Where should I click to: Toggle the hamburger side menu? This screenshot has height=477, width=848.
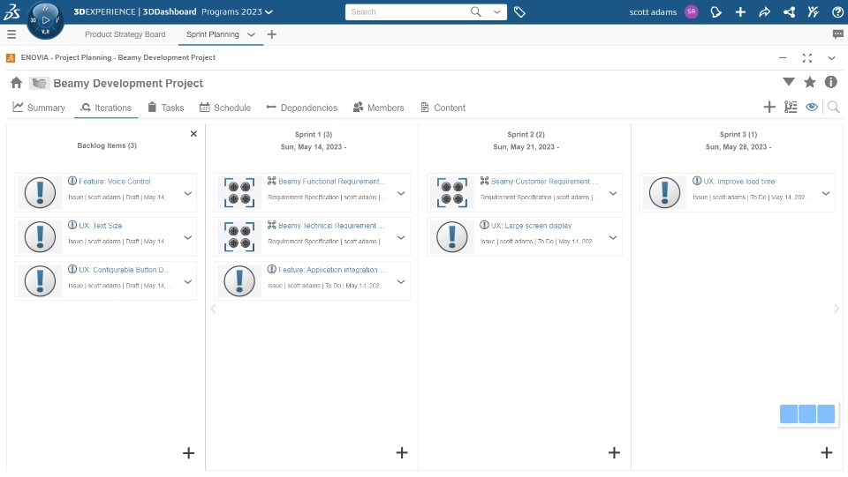point(11,34)
